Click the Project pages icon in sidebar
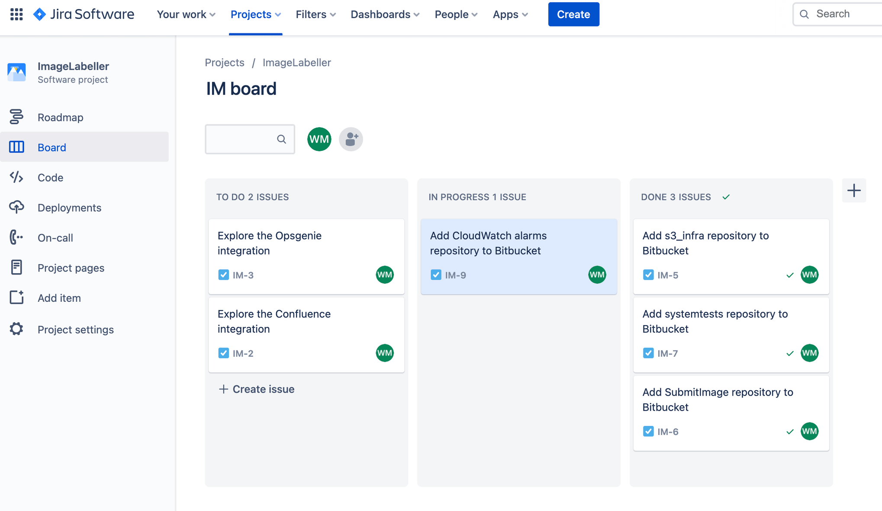This screenshot has width=882, height=511. tap(16, 268)
